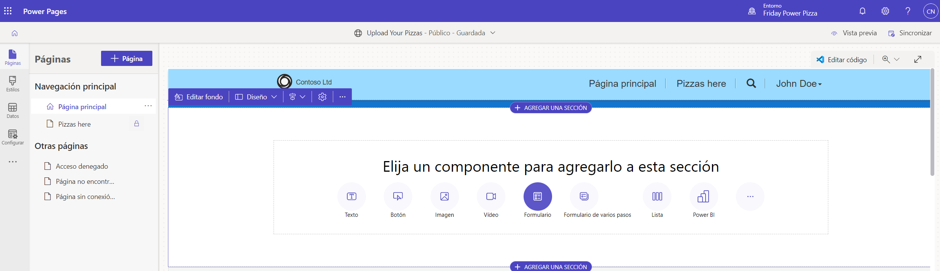Add a Vídeo component
Viewport: 940px width, 271px height.
point(491,196)
